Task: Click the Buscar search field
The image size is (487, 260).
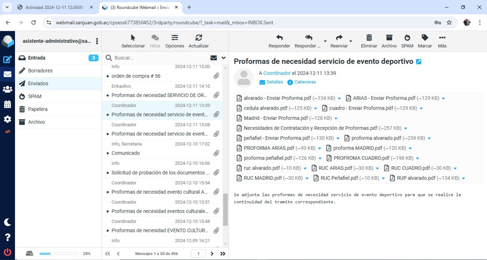Action: click(x=161, y=58)
